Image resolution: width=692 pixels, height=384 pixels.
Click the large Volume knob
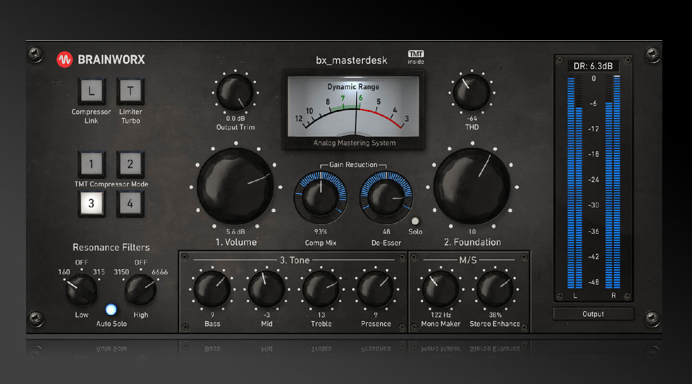(235, 186)
